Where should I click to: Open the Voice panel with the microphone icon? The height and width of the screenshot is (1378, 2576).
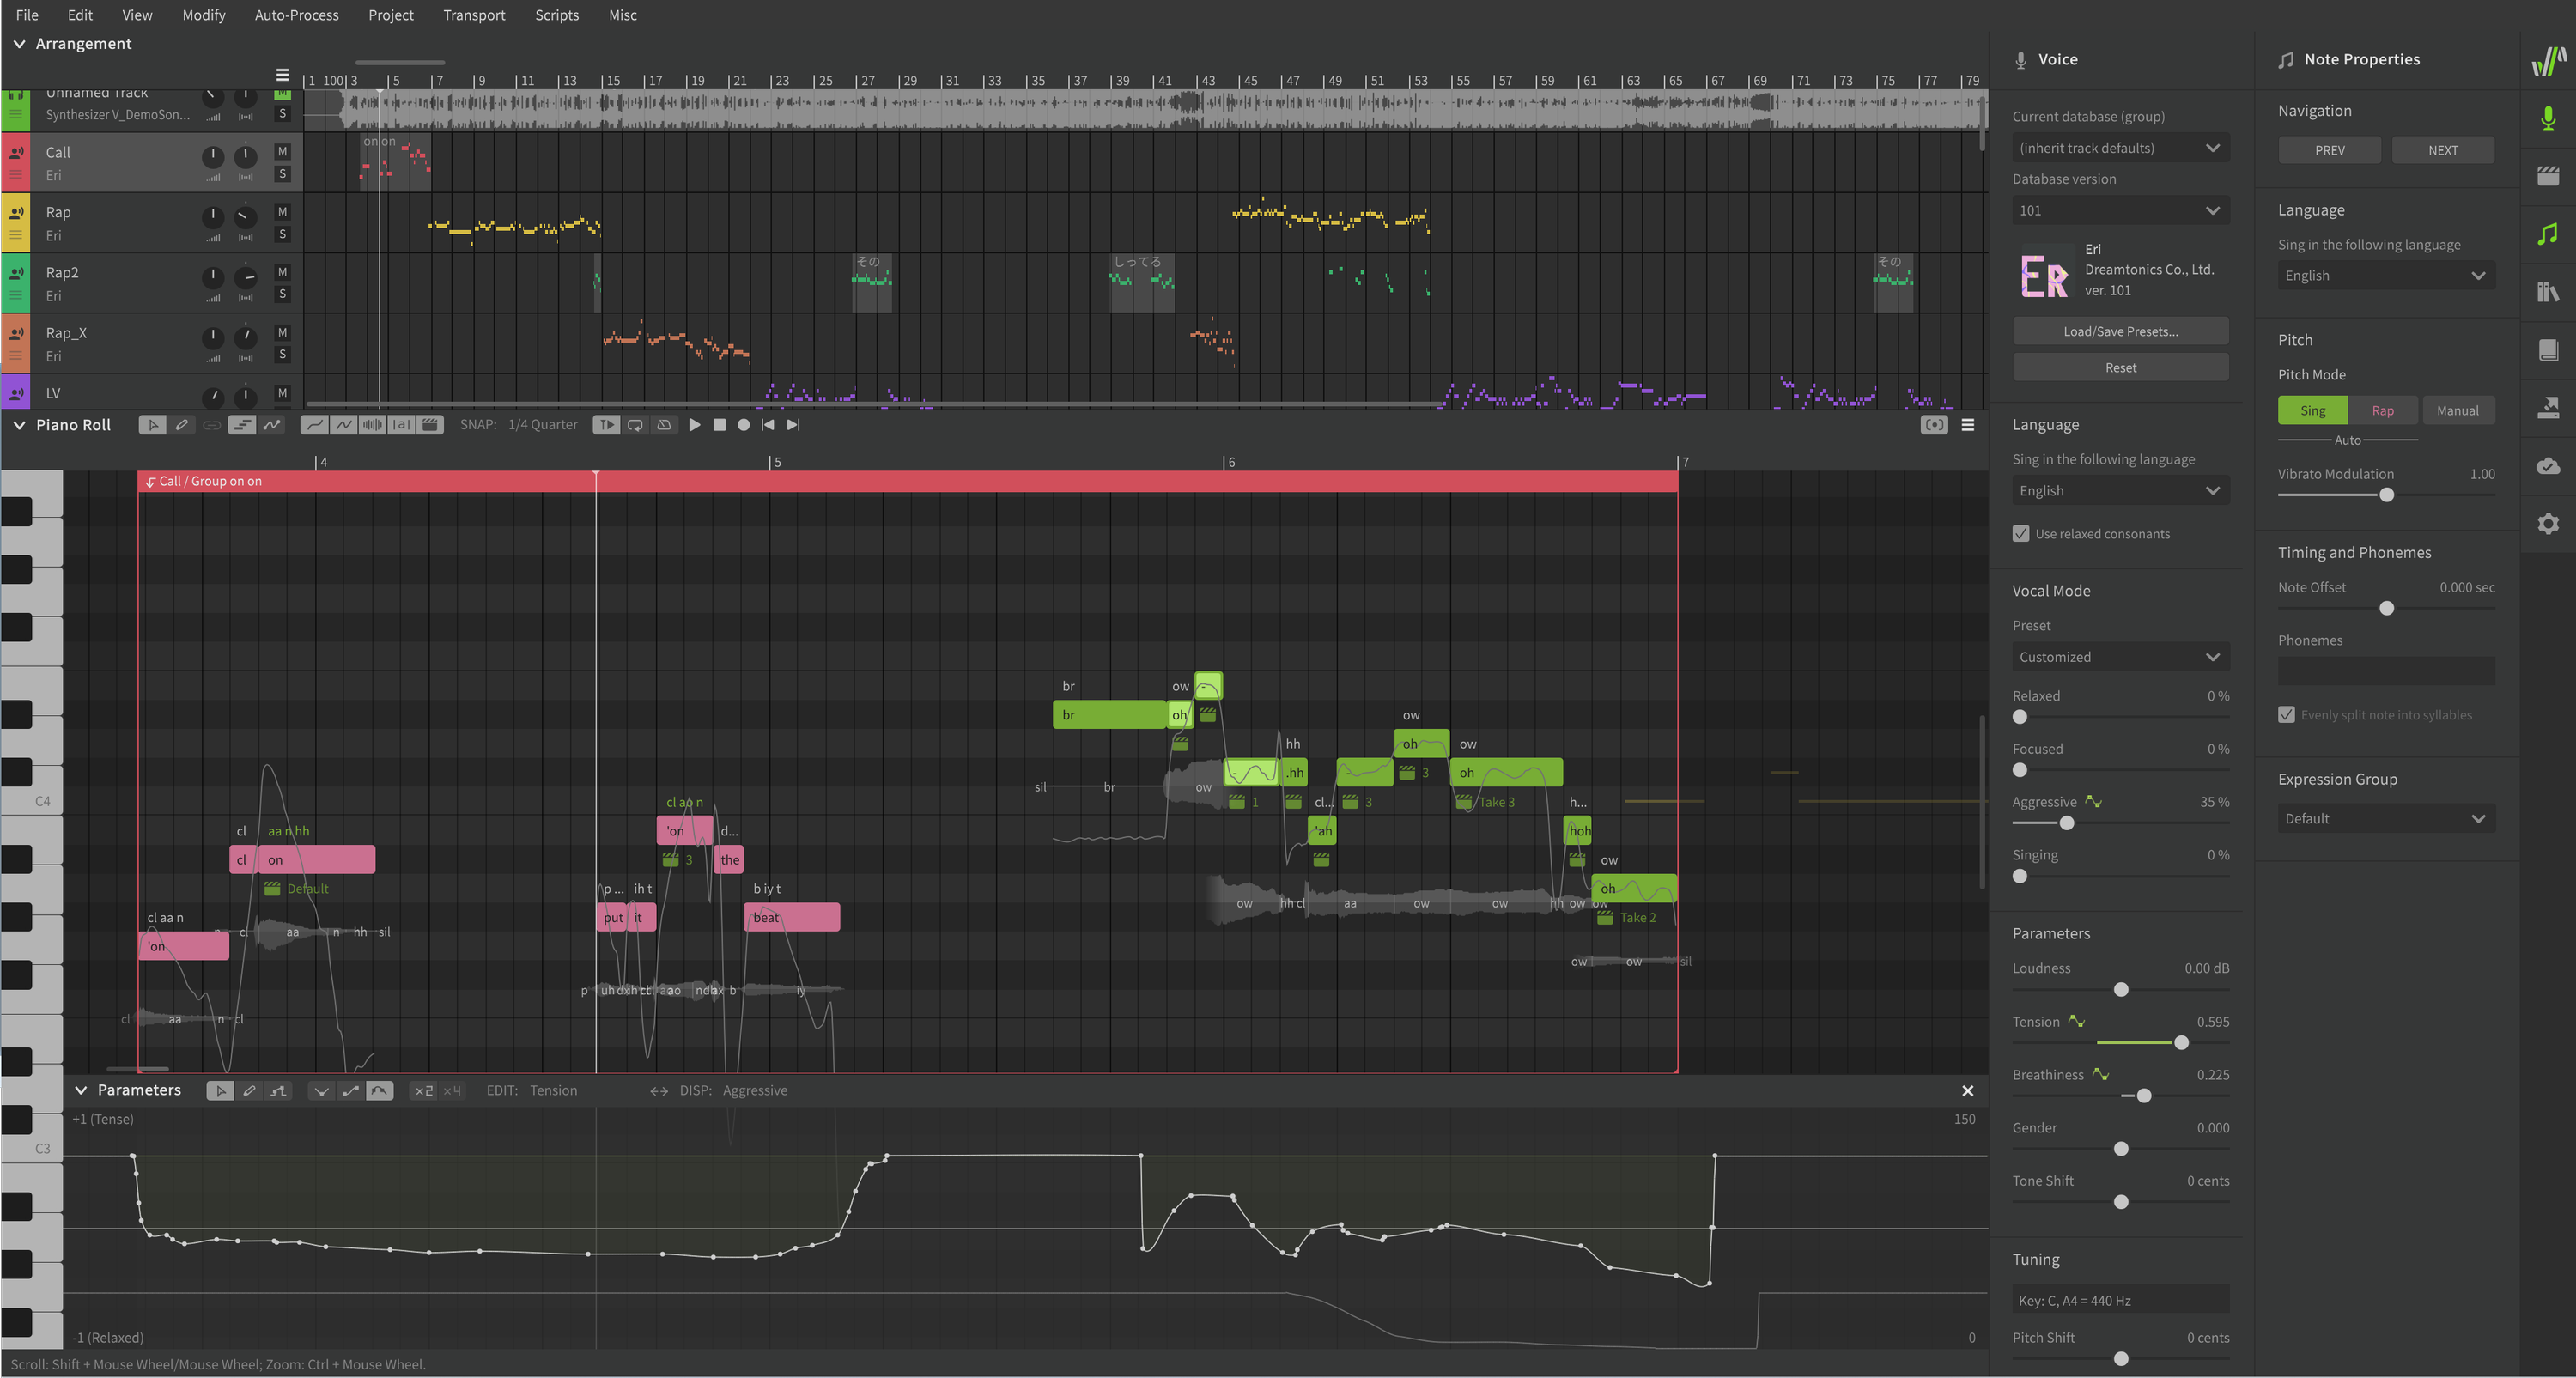point(2548,119)
